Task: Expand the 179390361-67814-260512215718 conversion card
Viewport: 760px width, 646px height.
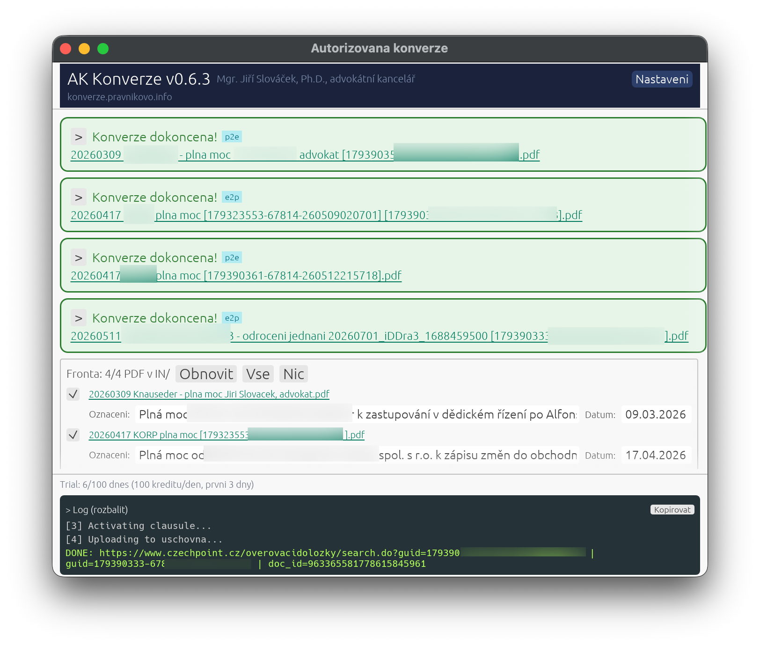Action: pos(79,258)
